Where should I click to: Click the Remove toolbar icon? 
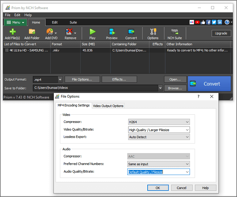(x=70, y=33)
